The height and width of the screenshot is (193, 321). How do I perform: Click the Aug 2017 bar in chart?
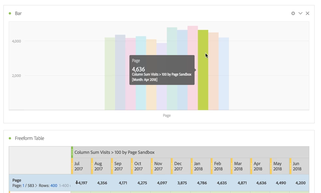(120, 72)
